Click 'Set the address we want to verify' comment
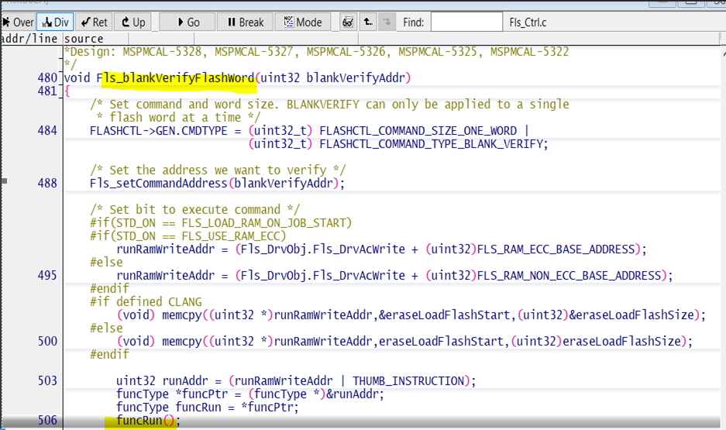726x430 pixels. pos(218,170)
